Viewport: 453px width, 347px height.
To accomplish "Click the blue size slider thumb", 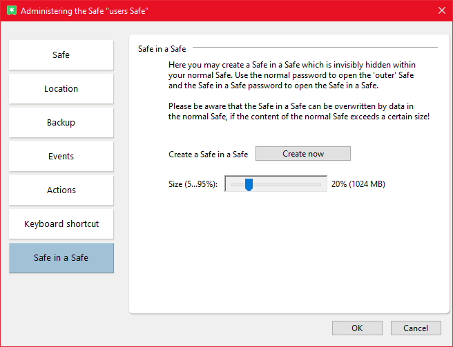I will [249, 184].
